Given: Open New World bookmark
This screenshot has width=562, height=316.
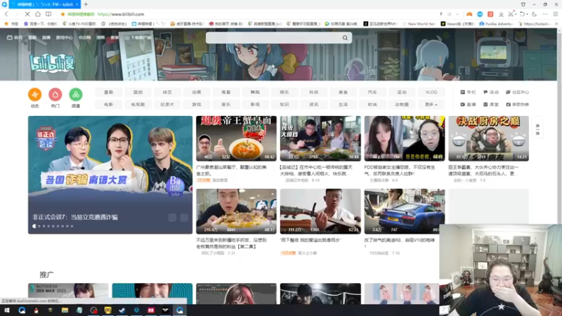Looking at the screenshot, I should coord(419,24).
